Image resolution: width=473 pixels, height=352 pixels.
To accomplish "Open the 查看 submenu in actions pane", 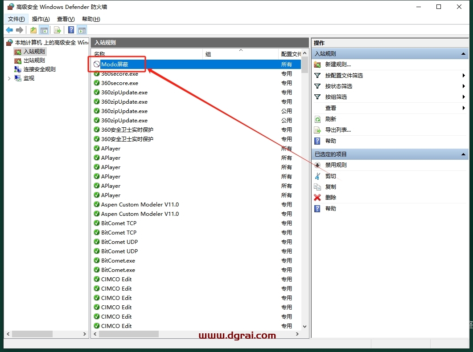I will click(331, 108).
